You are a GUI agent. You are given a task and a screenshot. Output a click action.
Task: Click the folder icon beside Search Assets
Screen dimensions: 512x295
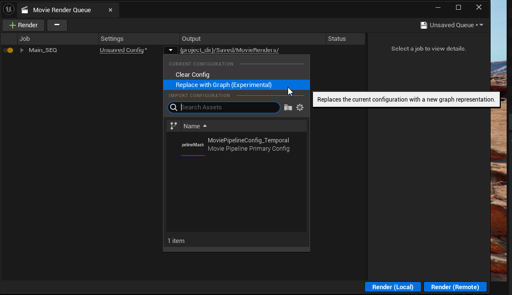point(288,107)
